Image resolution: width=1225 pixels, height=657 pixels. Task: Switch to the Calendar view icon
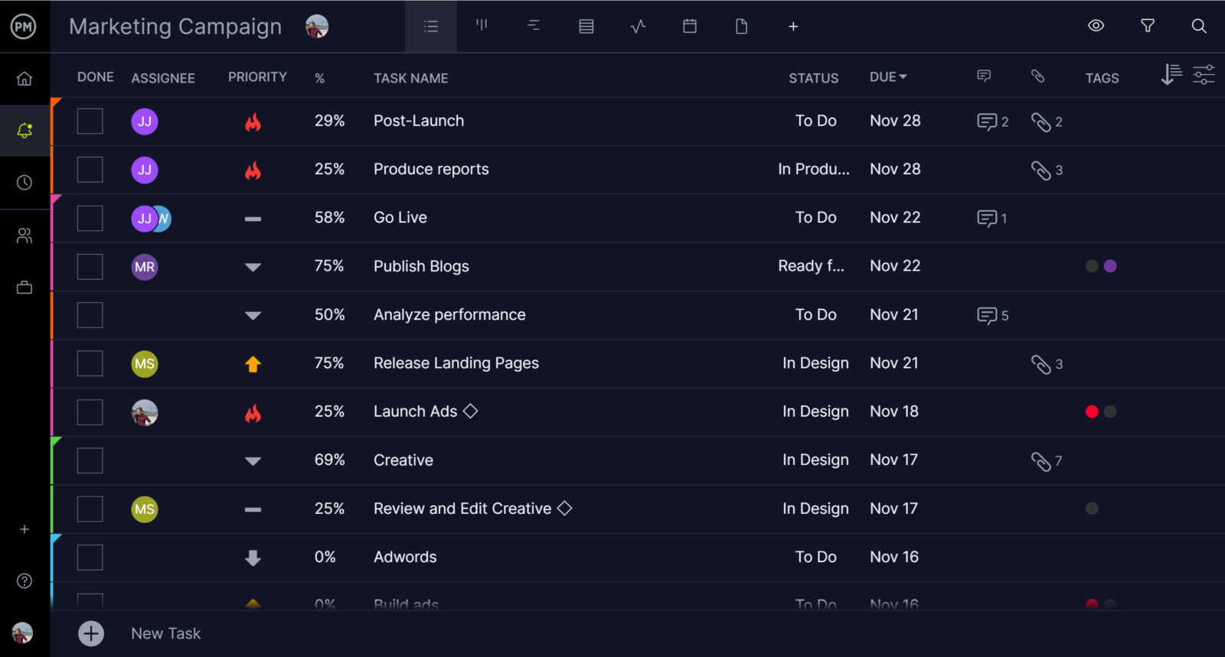689,26
